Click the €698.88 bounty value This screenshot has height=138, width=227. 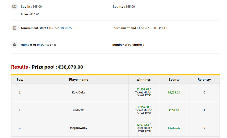174,110
